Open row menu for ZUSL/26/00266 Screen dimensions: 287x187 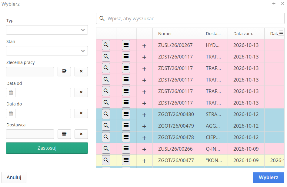(x=126, y=149)
